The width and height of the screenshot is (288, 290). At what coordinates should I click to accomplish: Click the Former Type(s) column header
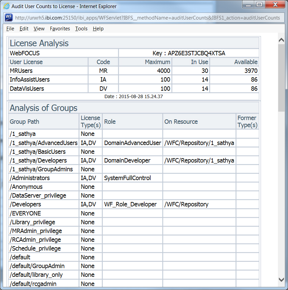247,121
